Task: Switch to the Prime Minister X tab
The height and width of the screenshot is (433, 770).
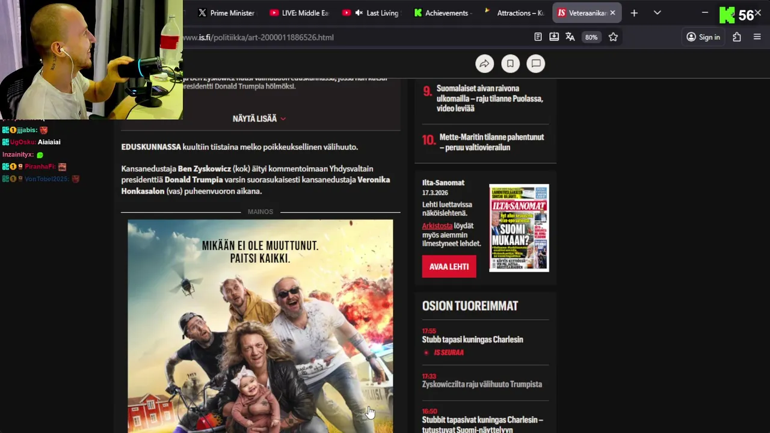Action: click(x=226, y=13)
